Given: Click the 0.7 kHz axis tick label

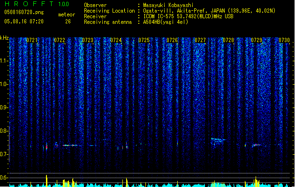Looking at the screenshot, I should coord(4,154).
